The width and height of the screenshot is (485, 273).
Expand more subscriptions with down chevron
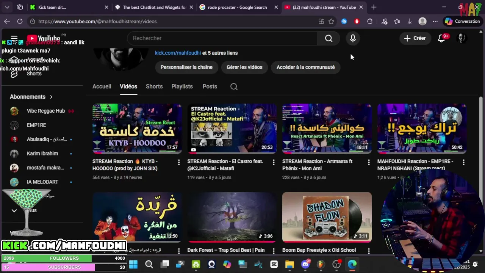click(14, 210)
